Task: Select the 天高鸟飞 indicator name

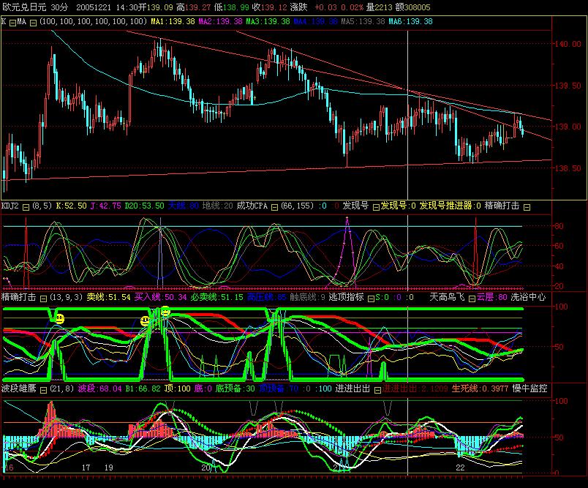Action: tap(447, 297)
